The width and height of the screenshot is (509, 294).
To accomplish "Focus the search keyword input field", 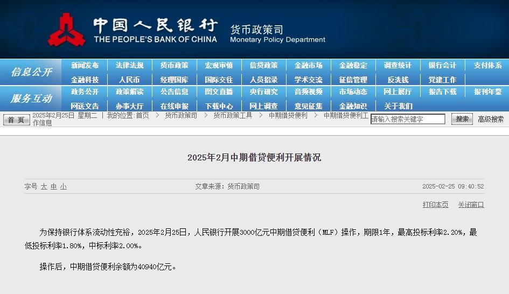I will tap(408, 119).
